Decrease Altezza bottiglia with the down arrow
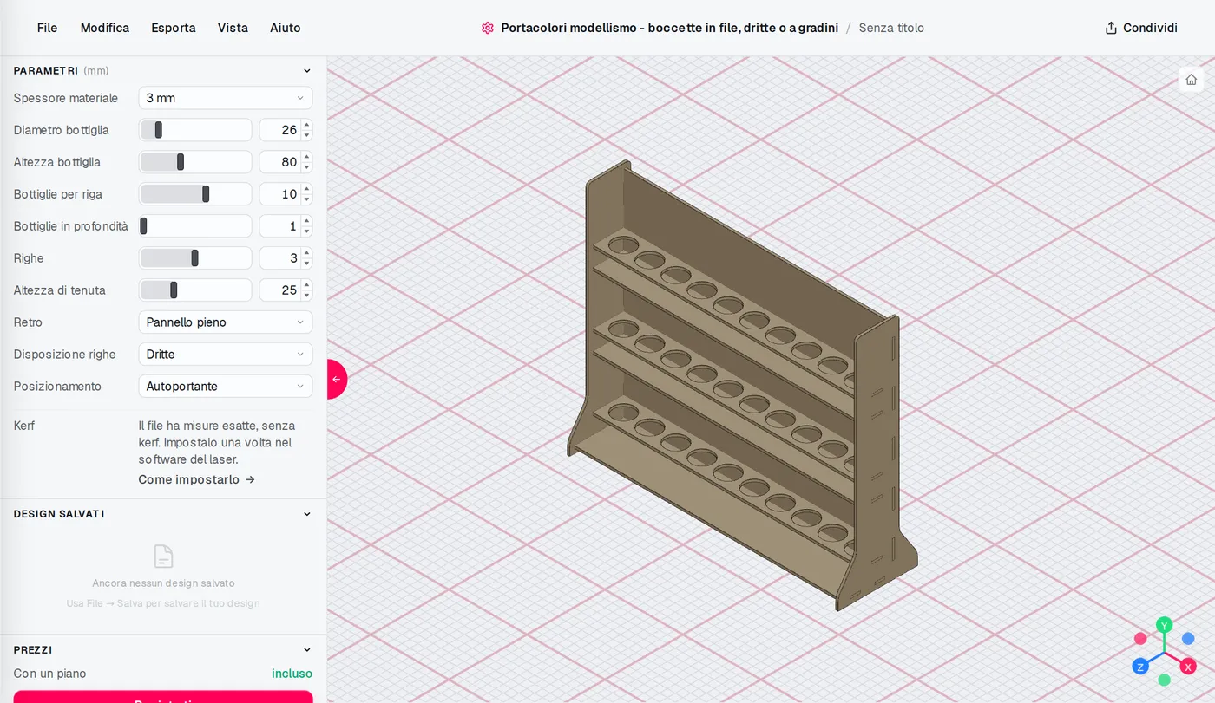This screenshot has width=1215, height=703. point(306,167)
